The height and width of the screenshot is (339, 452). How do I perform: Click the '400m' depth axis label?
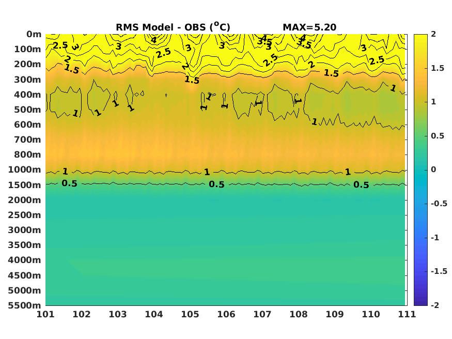coord(28,95)
